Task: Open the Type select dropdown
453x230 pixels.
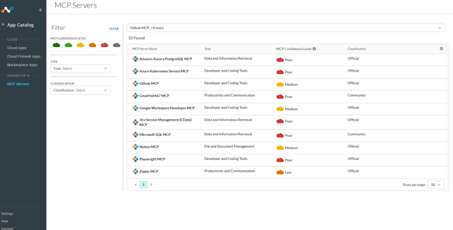Action: pos(80,68)
